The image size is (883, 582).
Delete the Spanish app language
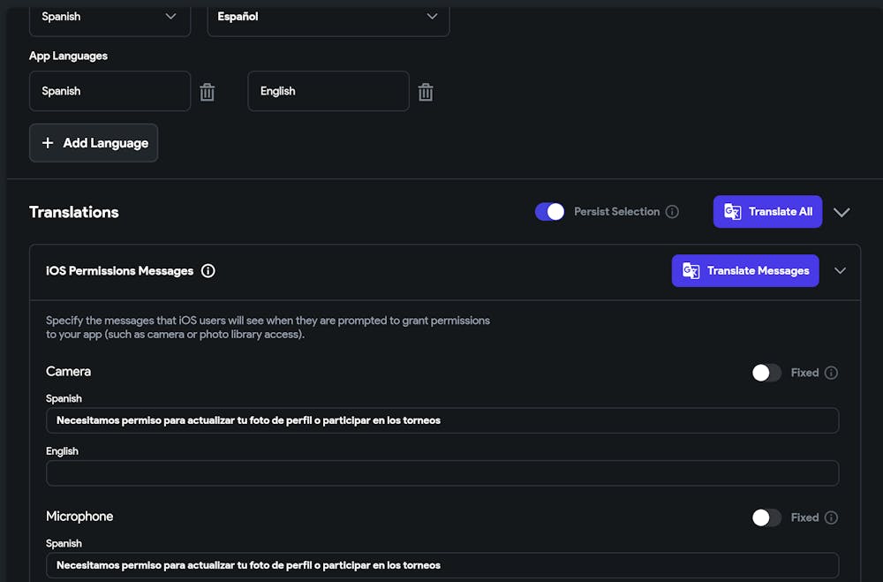(x=207, y=92)
